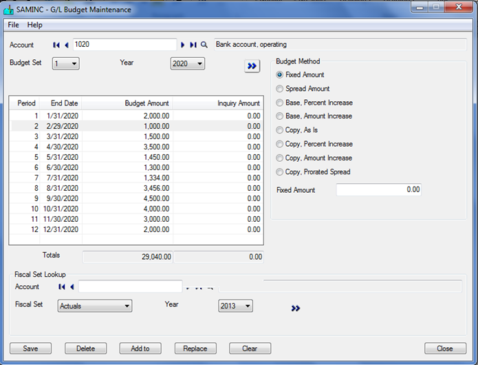
Task: Click the Clear button
Action: tap(250, 348)
